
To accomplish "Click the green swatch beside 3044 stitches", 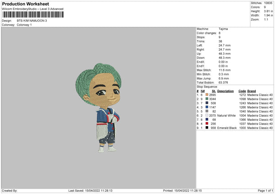I will pos(207,99).
